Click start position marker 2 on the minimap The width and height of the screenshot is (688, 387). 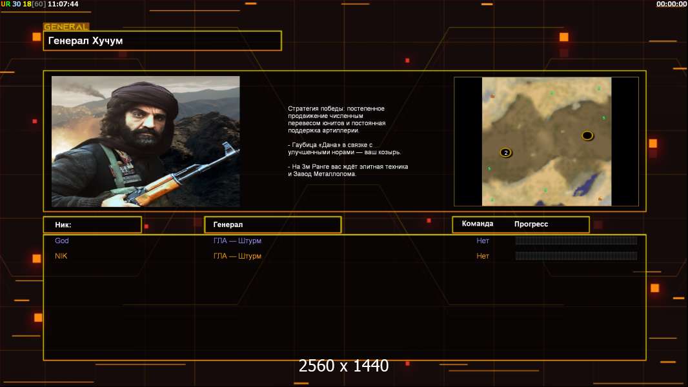tap(506, 153)
